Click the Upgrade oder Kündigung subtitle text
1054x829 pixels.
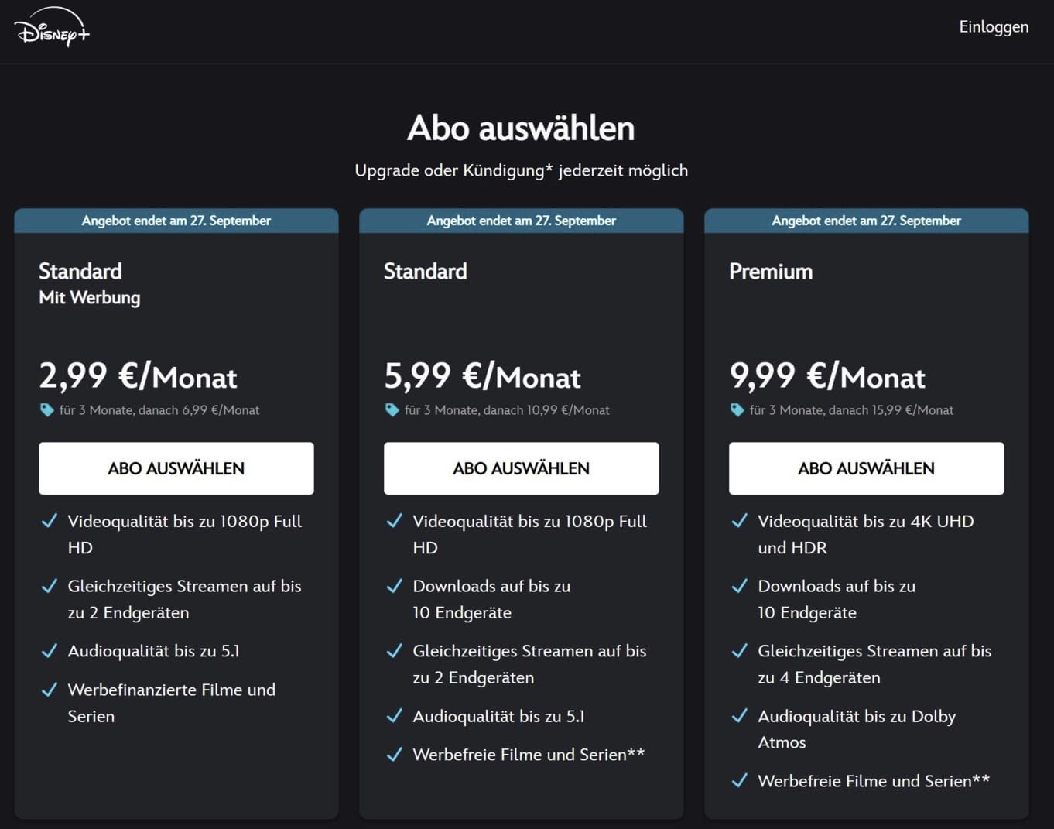pyautogui.click(x=522, y=170)
